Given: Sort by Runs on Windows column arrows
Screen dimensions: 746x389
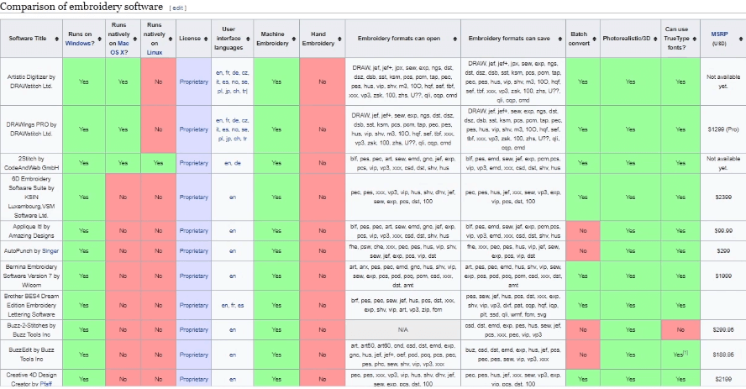Looking at the screenshot, I should coord(99,39).
